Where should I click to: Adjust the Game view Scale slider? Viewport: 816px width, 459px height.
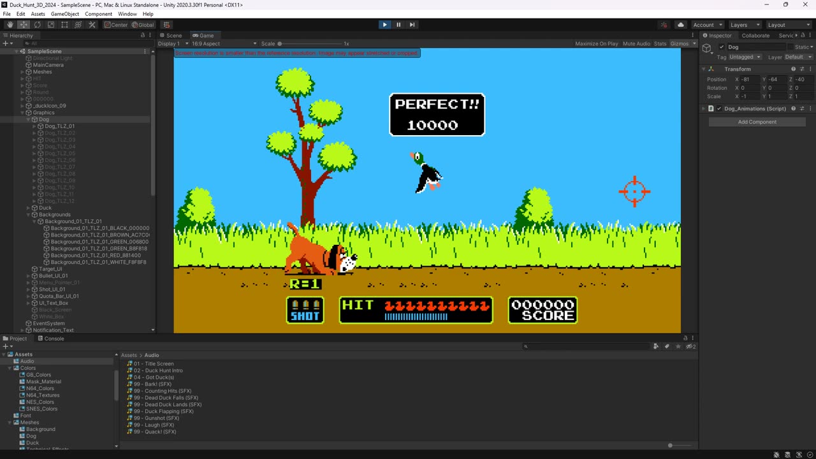[309, 44]
